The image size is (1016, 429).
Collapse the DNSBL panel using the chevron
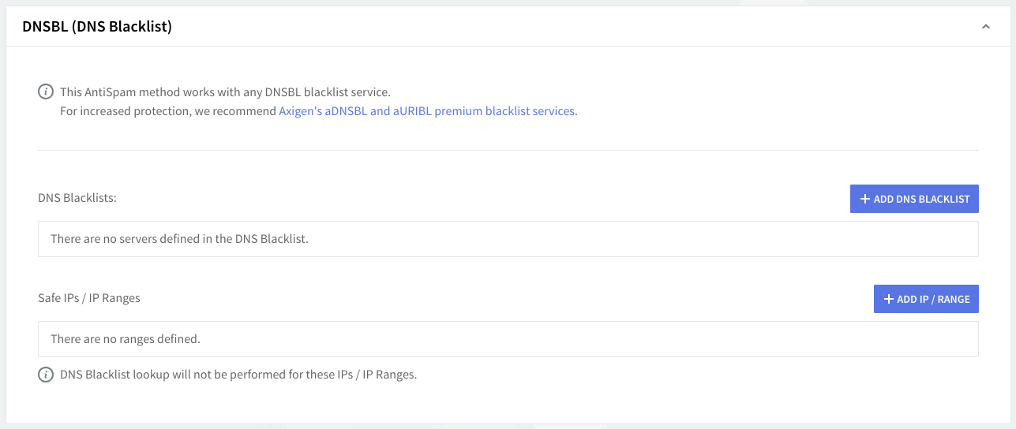tap(985, 27)
